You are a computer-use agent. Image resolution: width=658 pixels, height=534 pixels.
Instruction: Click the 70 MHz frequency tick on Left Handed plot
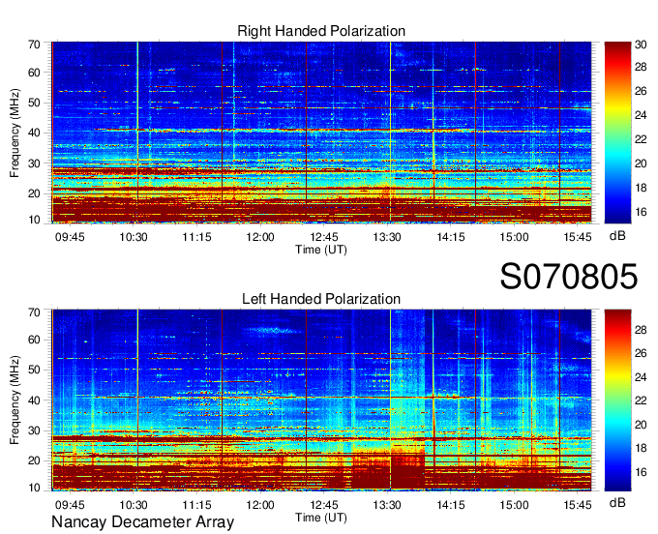click(34, 312)
